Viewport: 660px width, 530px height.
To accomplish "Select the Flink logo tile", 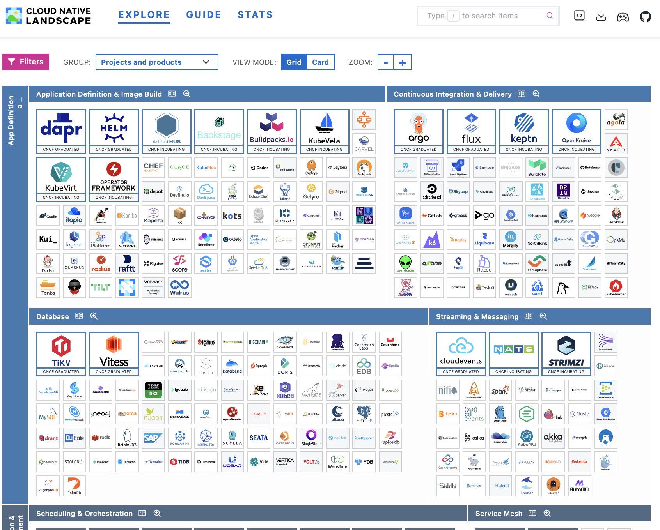I will coord(553,413).
